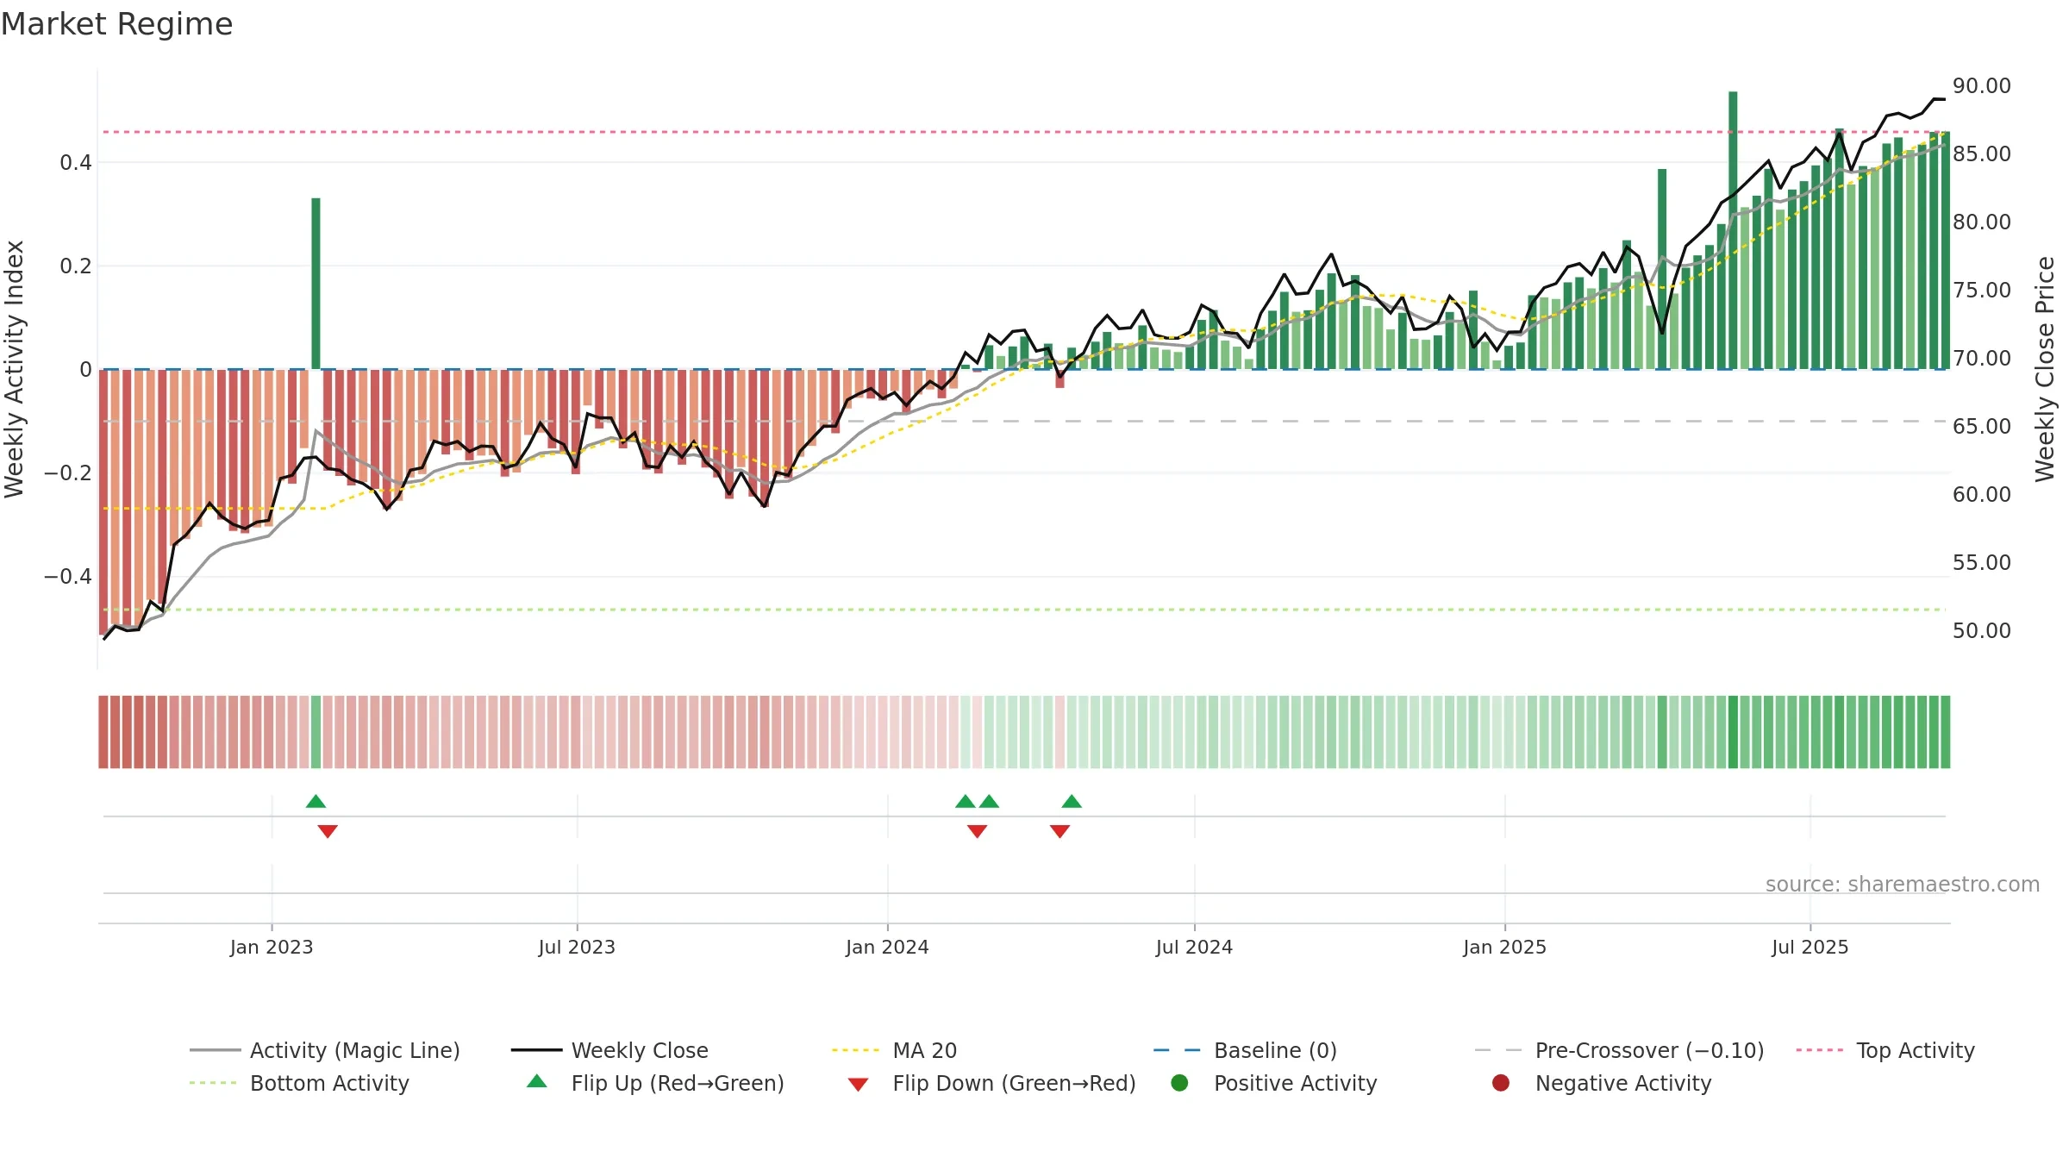Screen dimensions: 2069x1164
Task: Click the 90.00 price axis value
Action: coord(1982,86)
